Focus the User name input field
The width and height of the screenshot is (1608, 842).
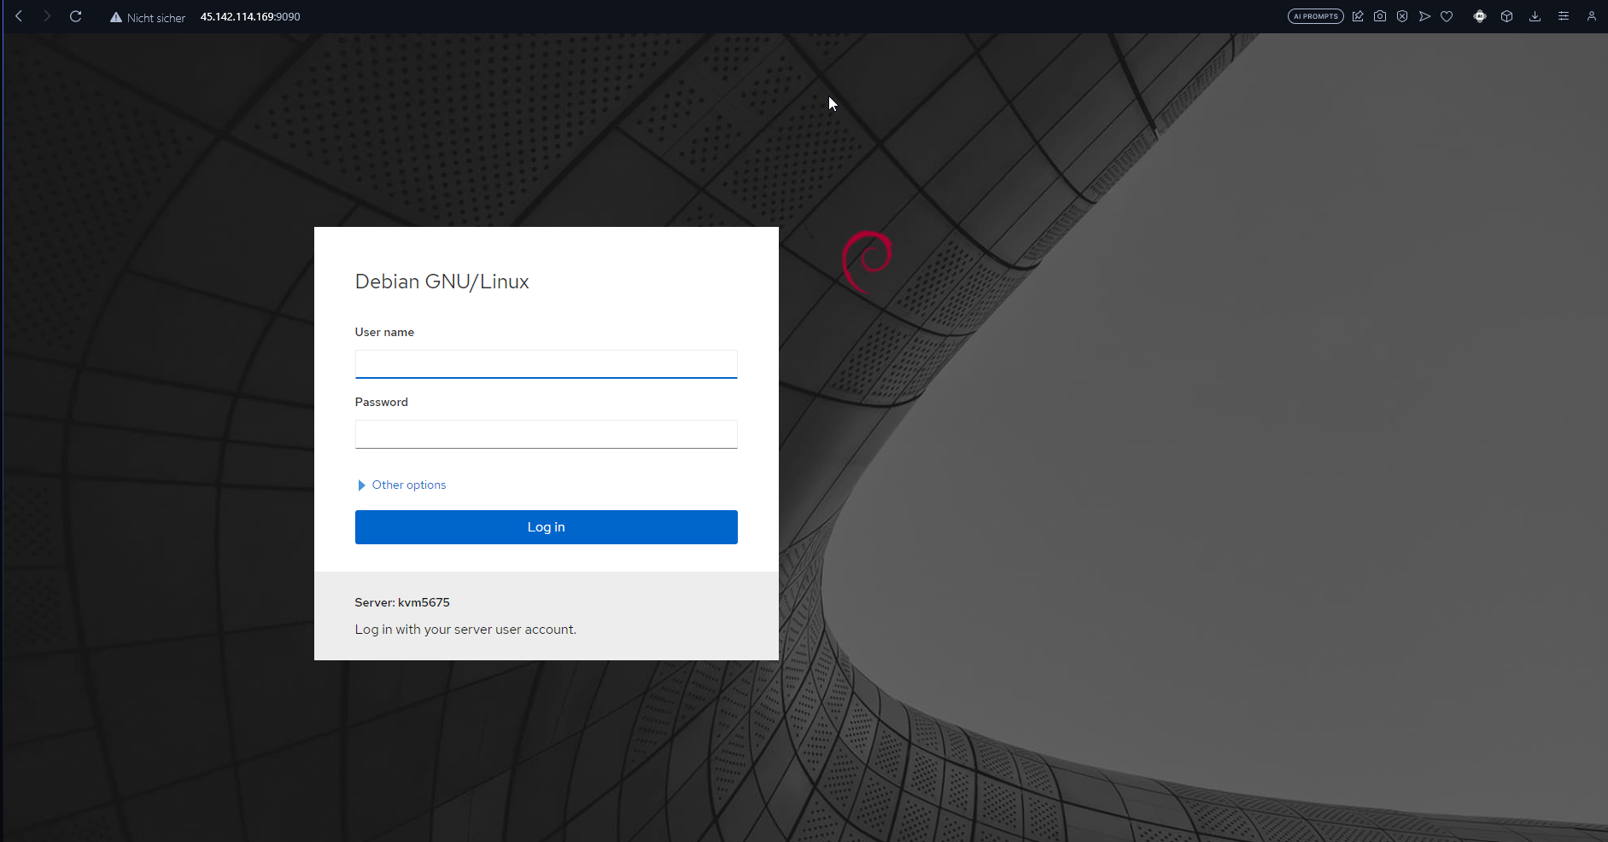point(546,364)
